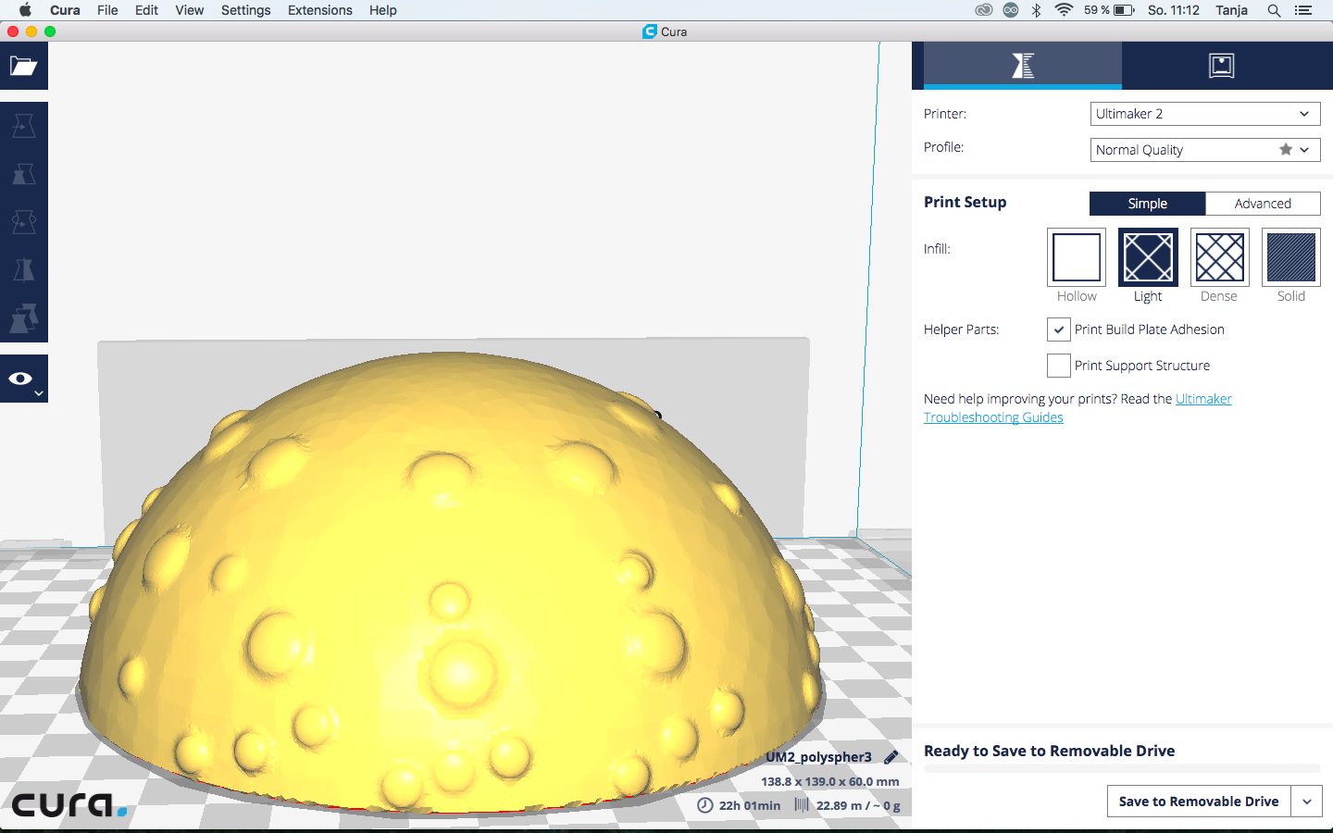Click the slicing progress bar
1333x833 pixels.
tap(1122, 768)
